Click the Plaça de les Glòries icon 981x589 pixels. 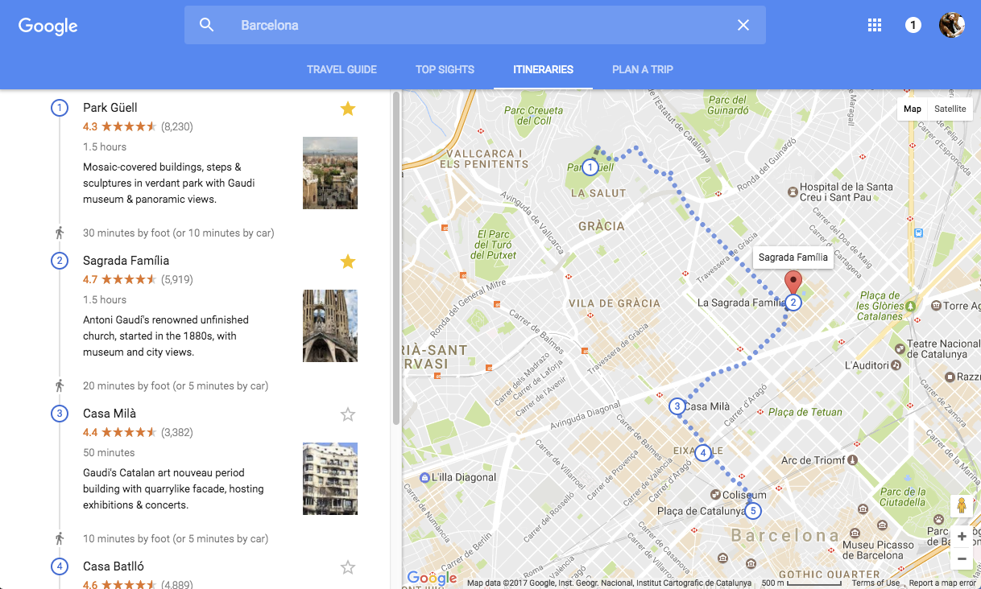click(911, 306)
